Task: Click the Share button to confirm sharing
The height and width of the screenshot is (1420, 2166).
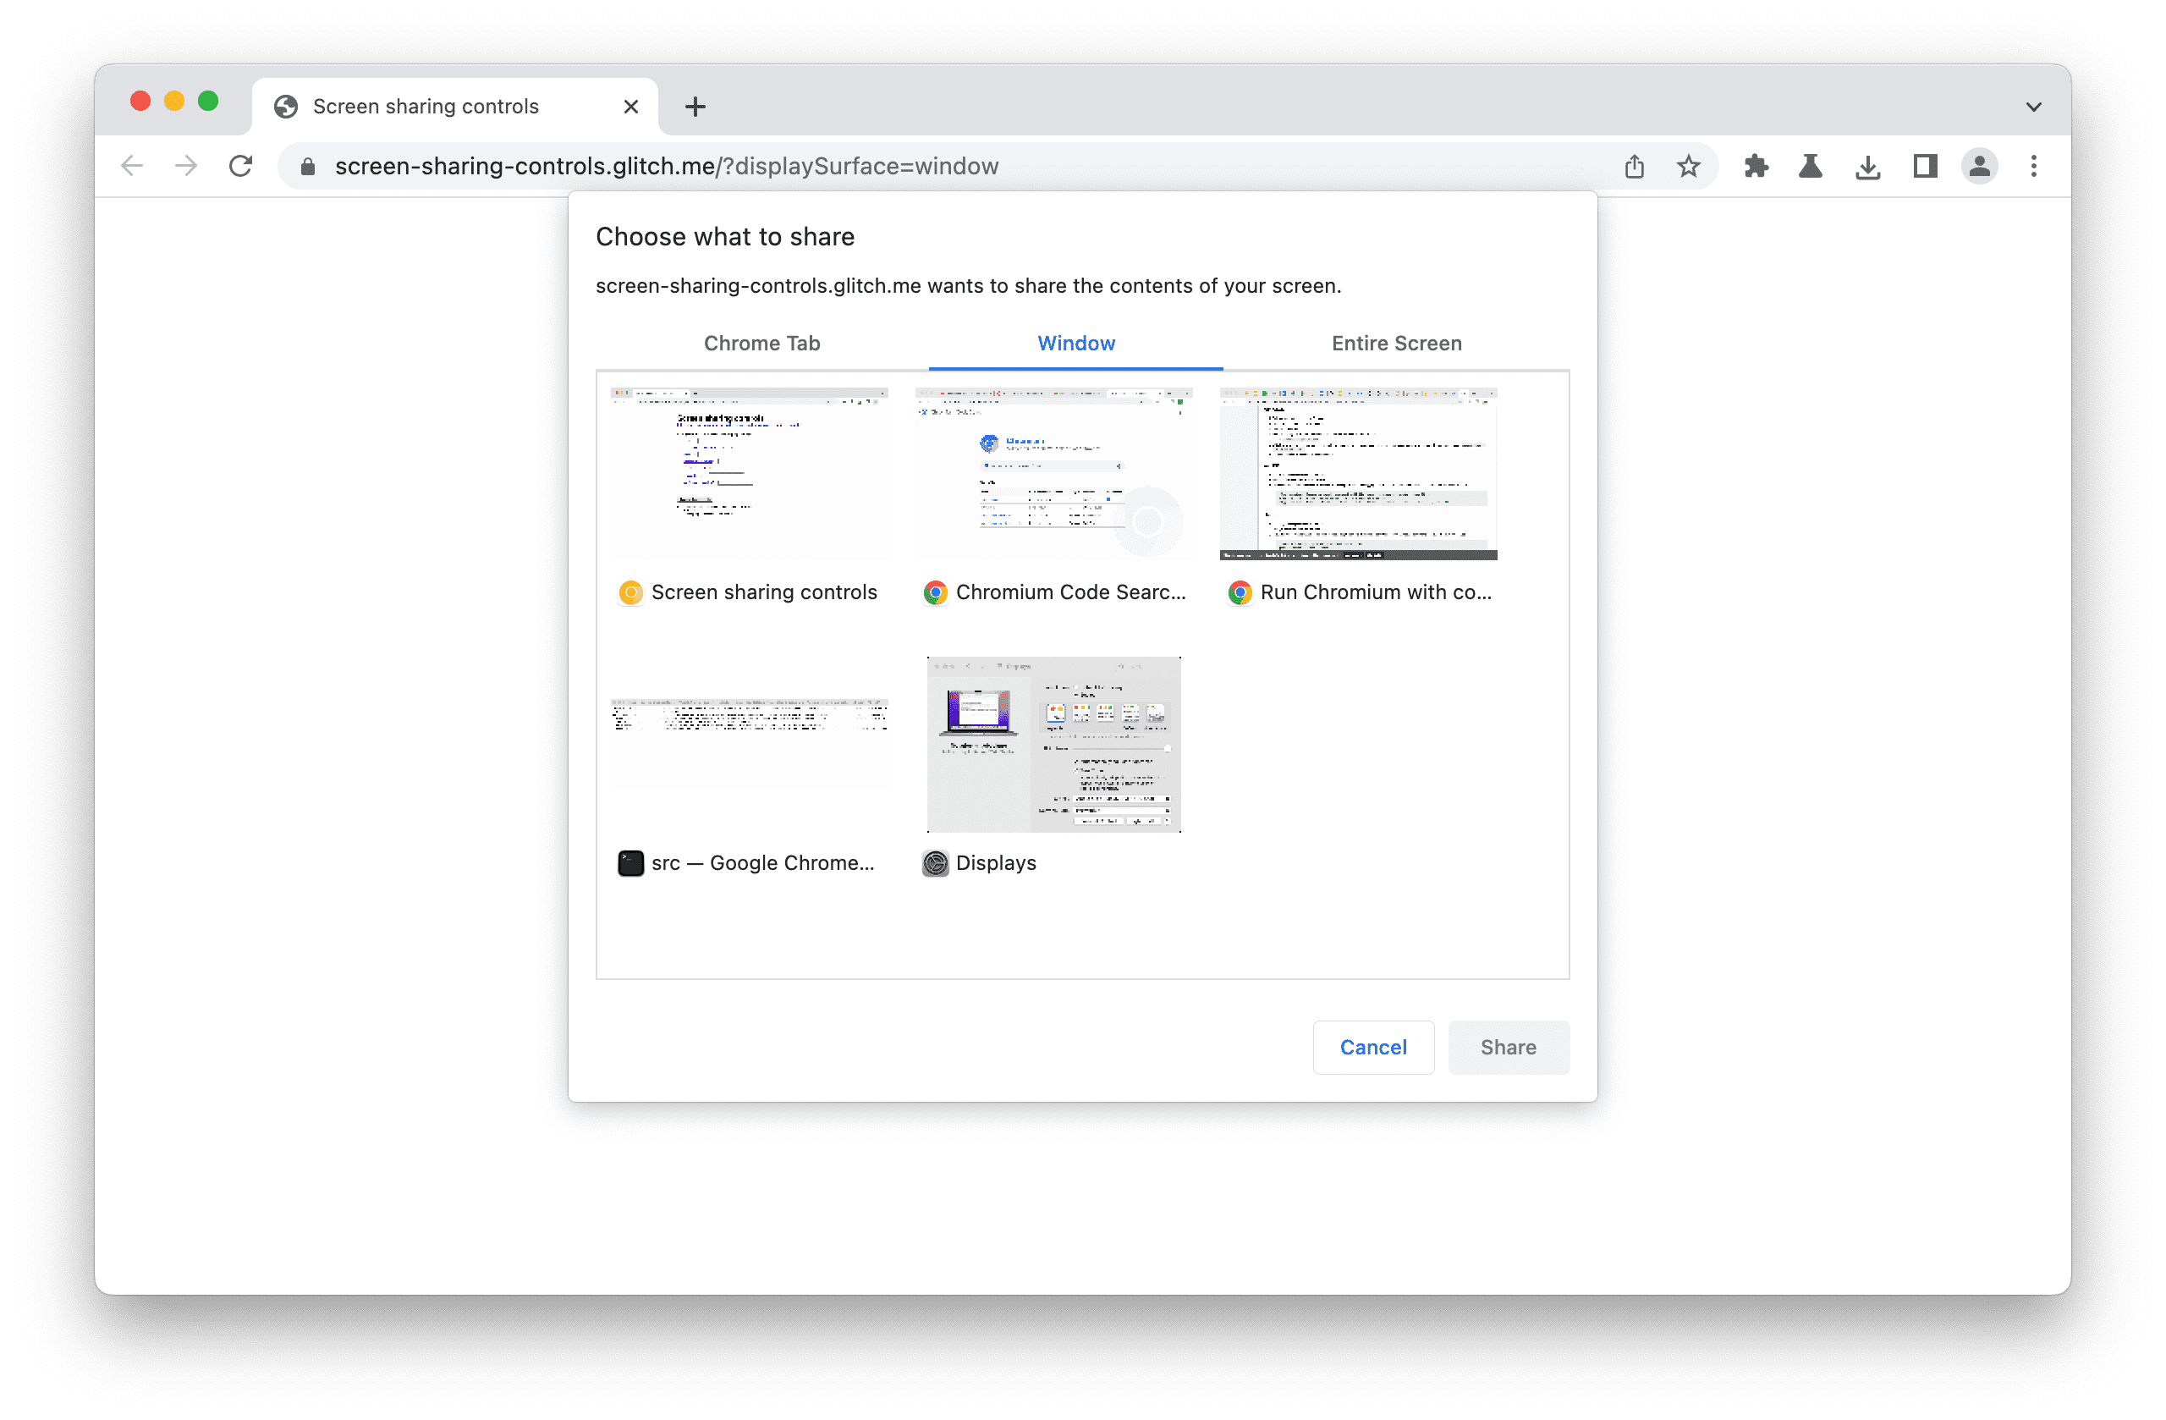Action: (x=1507, y=1044)
